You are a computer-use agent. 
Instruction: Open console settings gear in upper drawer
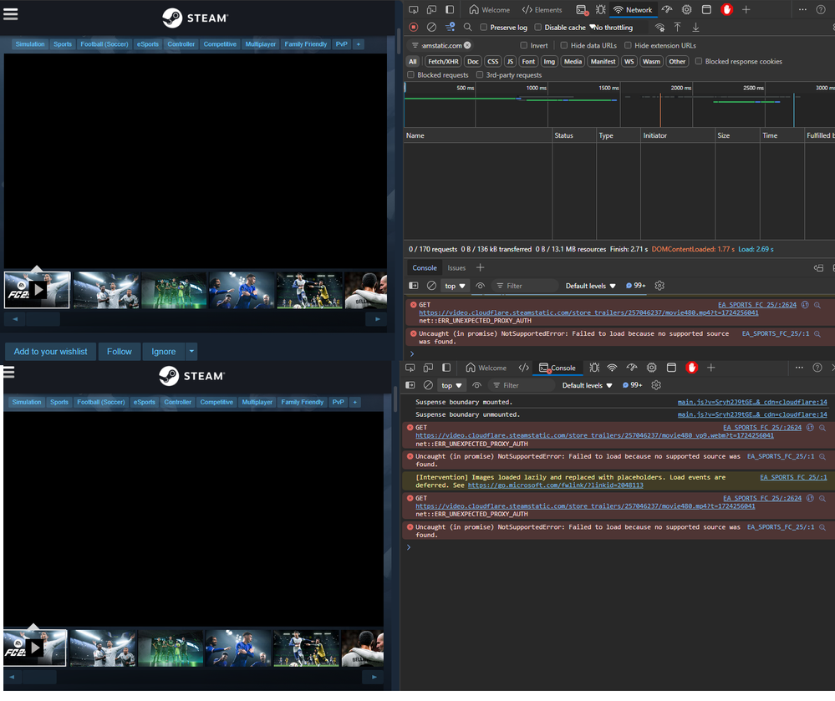pos(659,286)
